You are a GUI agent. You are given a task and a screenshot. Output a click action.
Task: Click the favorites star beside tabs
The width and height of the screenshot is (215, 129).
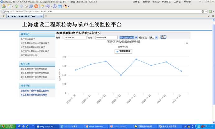(3, 16)
